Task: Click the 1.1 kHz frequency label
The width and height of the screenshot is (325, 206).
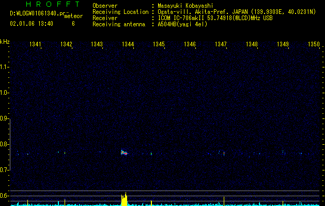Action: 4,67
